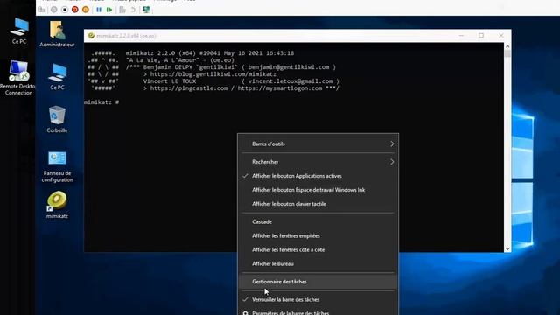Click the mimikatz window title bar icon
Image resolution: width=560 pixels, height=315 pixels.
pyautogui.click(x=91, y=36)
